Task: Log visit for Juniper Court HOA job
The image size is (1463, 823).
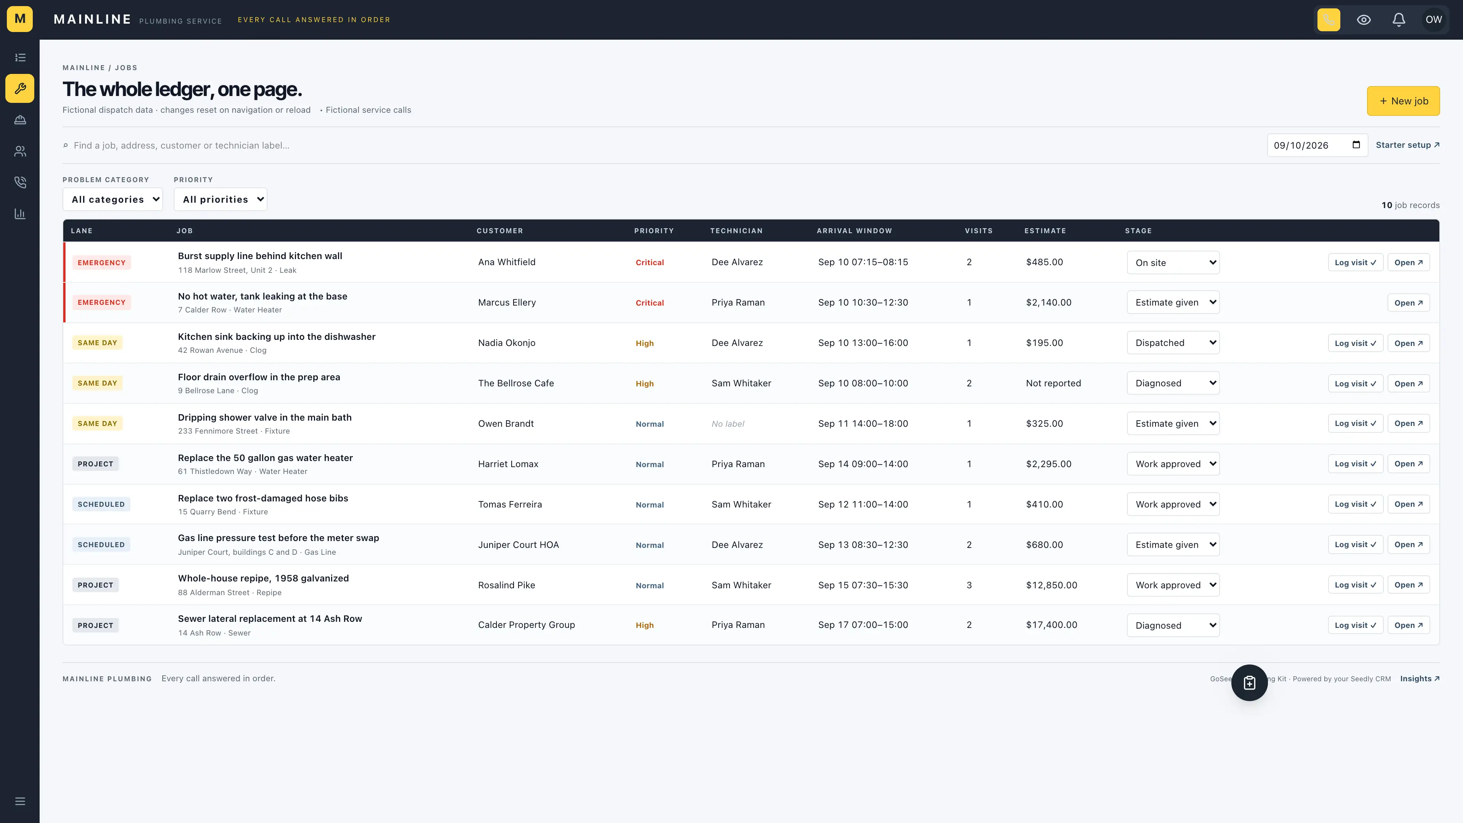Action: pyautogui.click(x=1356, y=544)
